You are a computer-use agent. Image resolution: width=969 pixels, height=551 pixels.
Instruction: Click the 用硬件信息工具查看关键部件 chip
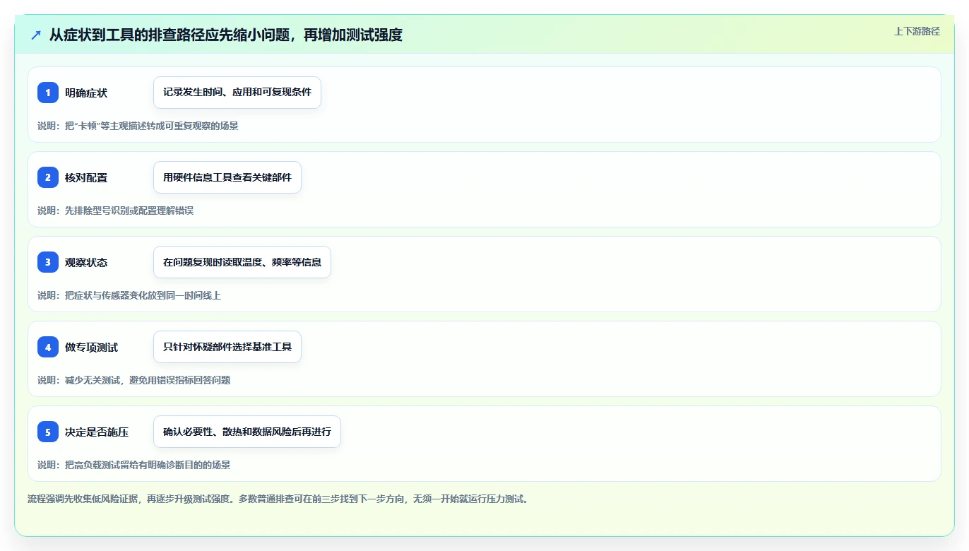227,177
